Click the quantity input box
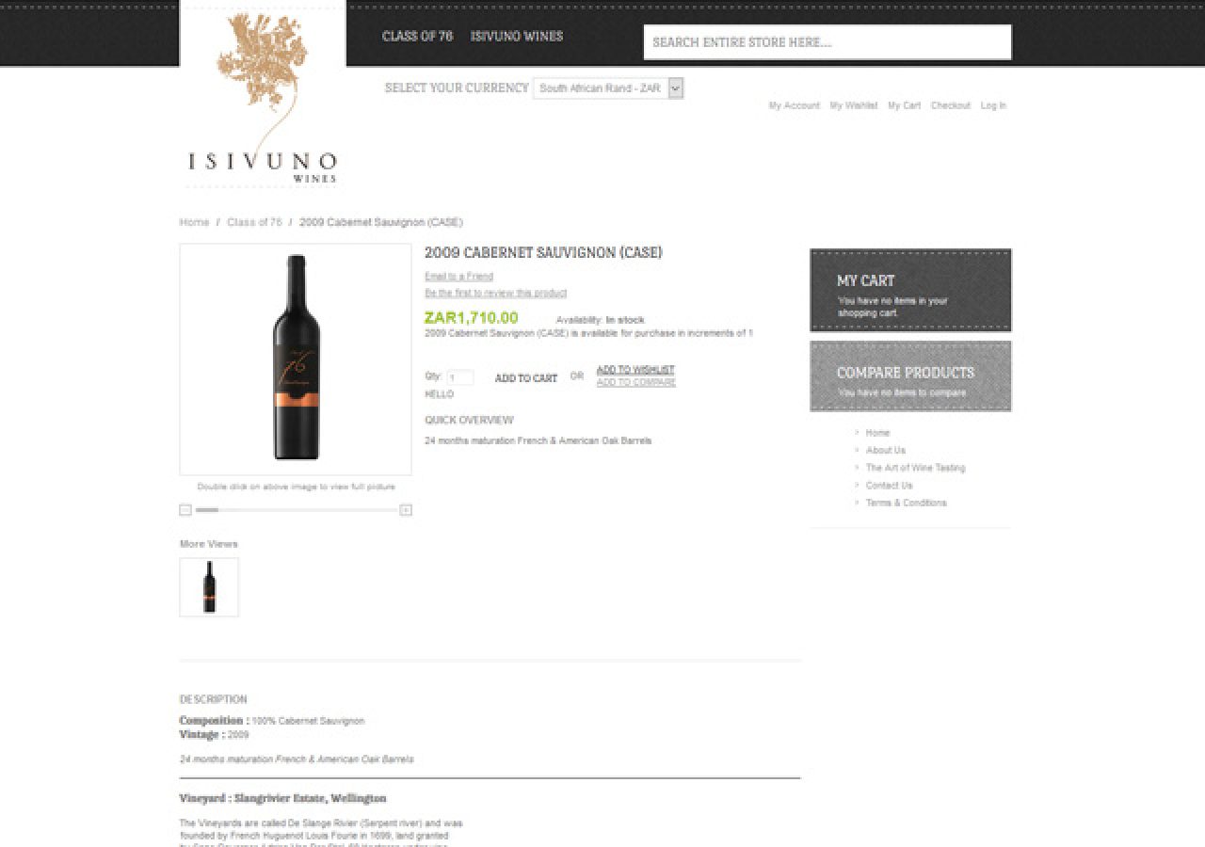 (x=459, y=377)
